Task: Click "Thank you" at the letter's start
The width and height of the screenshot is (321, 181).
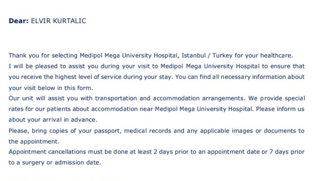Action: tap(24, 55)
